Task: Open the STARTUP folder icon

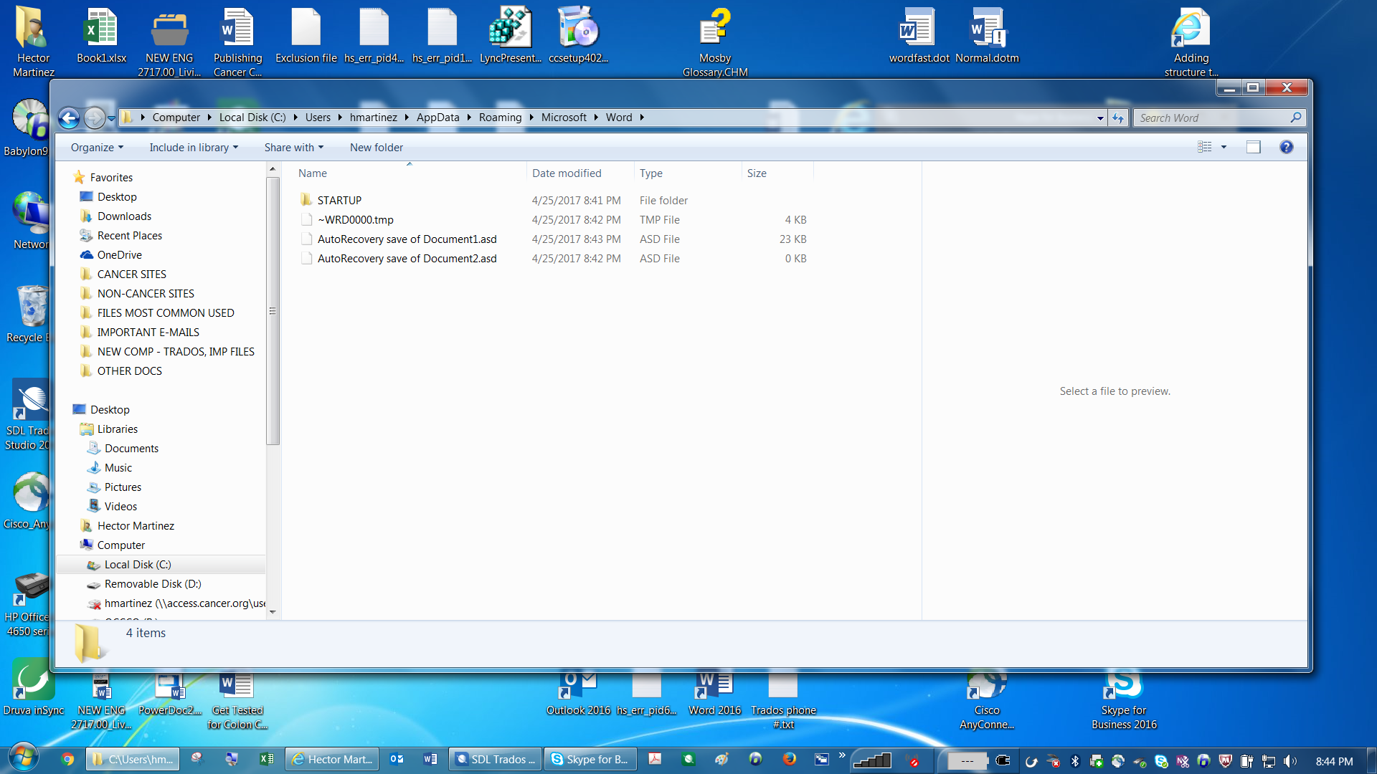Action: [x=307, y=200]
